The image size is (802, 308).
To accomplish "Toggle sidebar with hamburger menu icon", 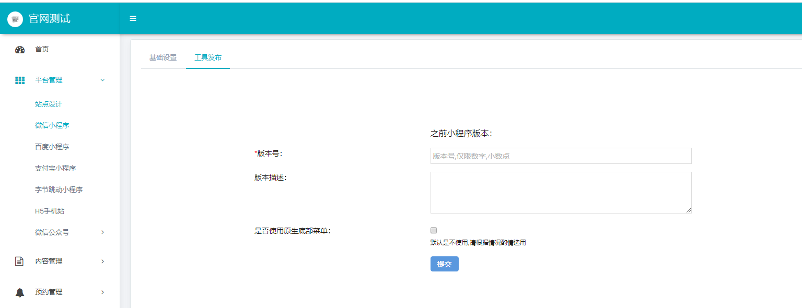I will (133, 19).
